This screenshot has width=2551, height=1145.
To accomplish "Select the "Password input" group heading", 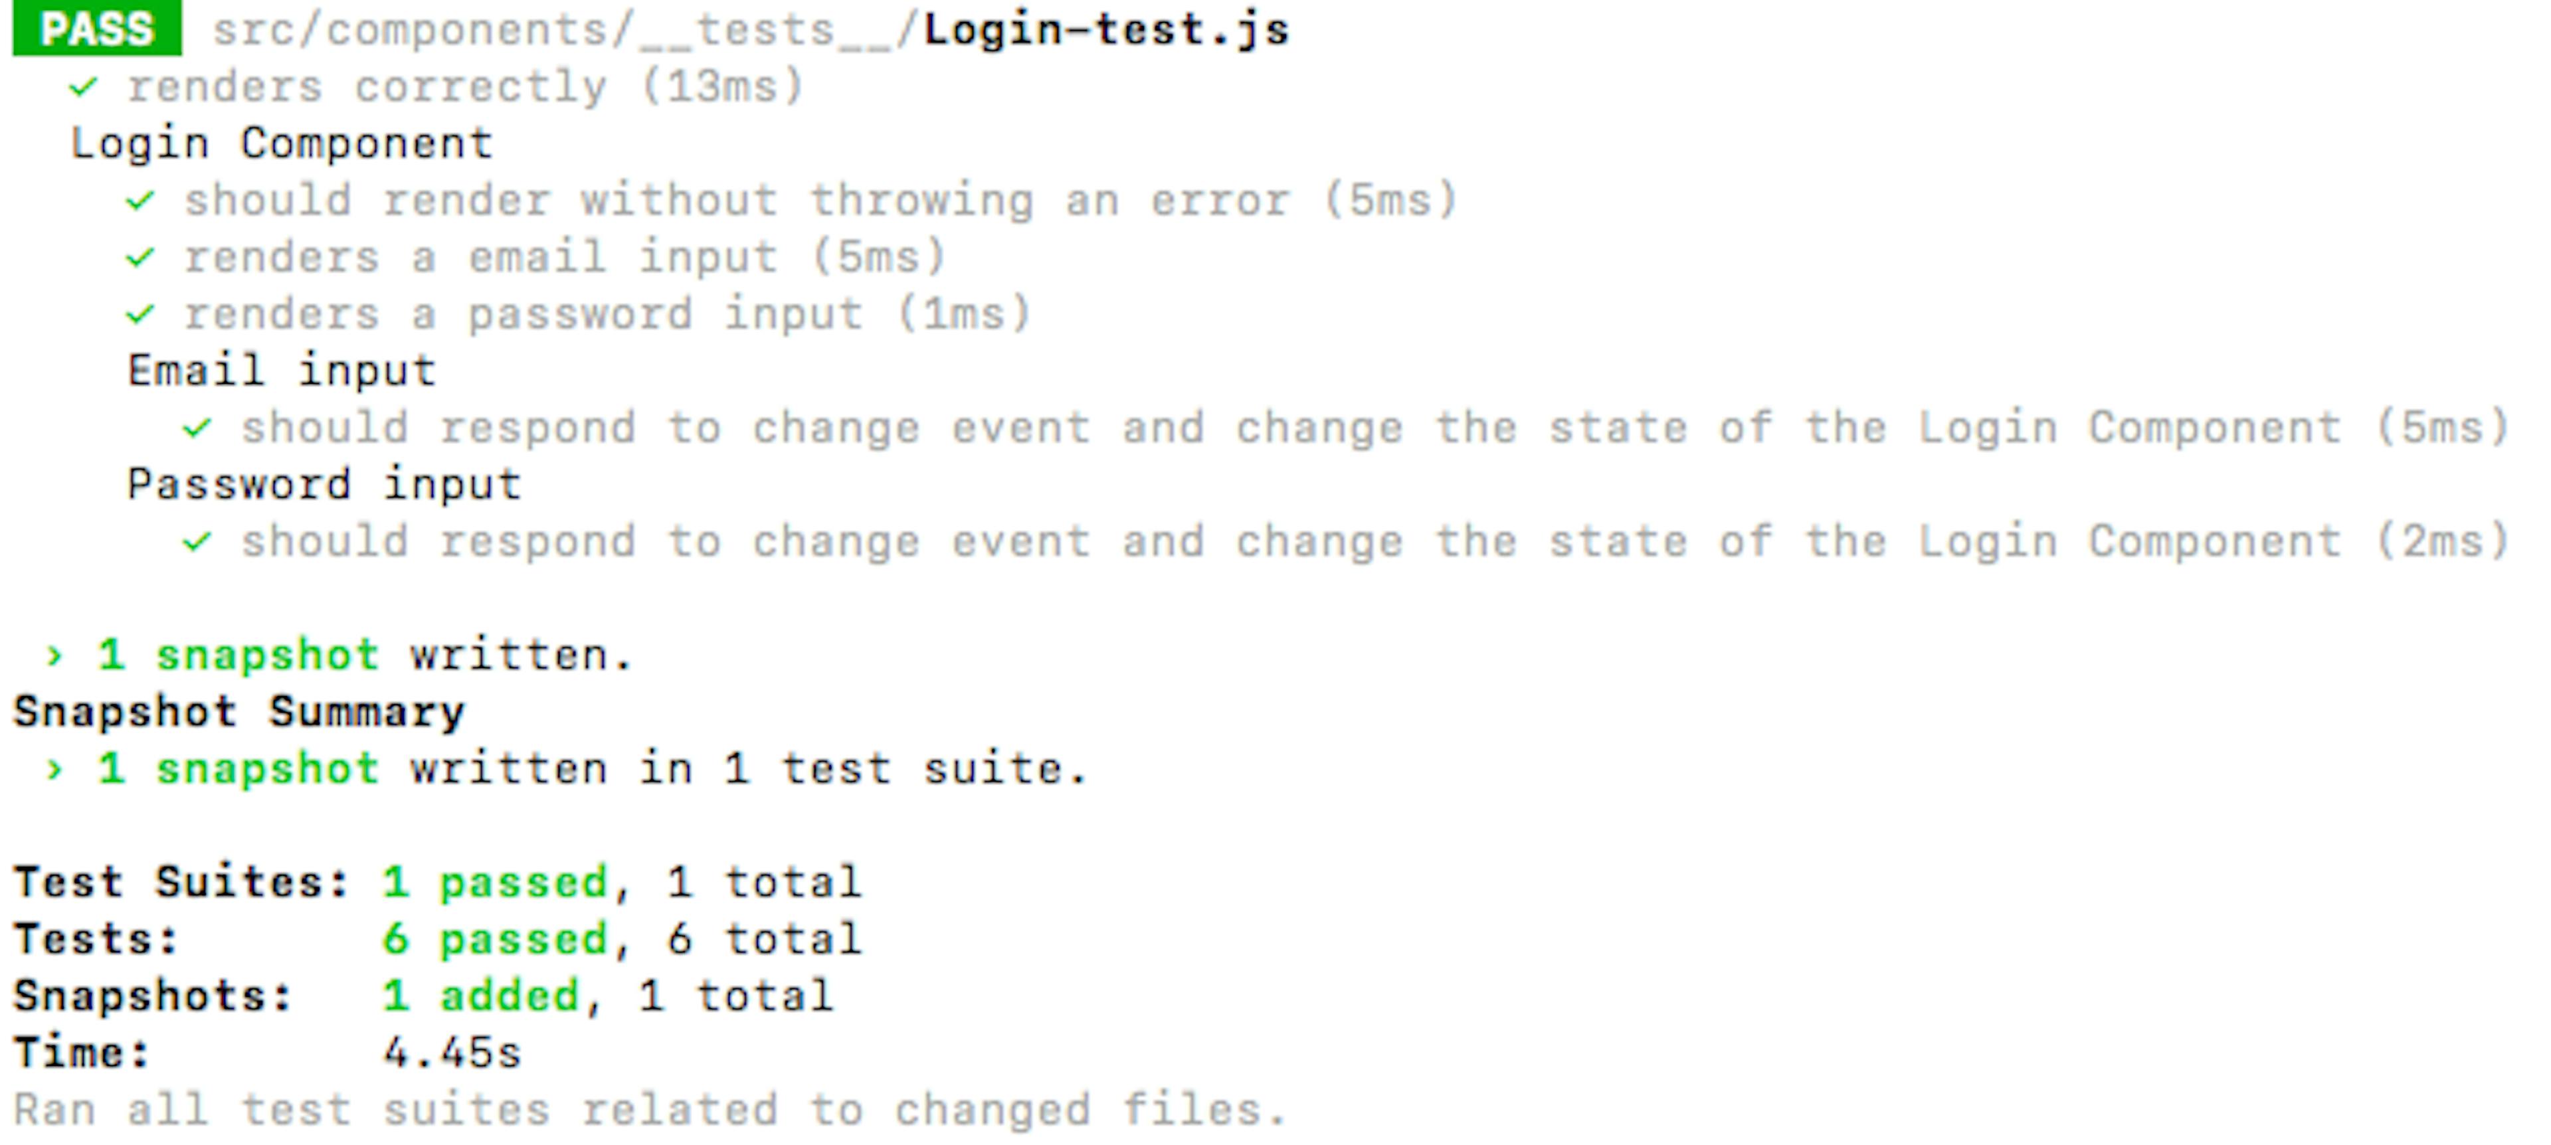I will pos(324,485).
